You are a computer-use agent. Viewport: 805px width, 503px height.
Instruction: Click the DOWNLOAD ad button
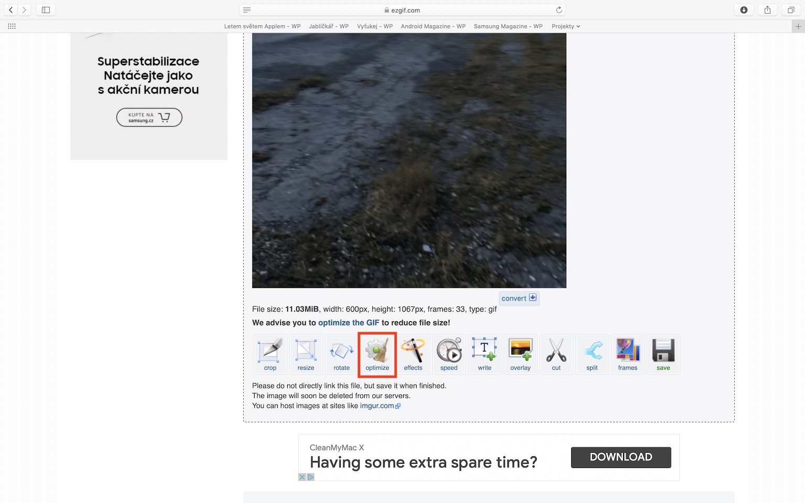tap(621, 457)
